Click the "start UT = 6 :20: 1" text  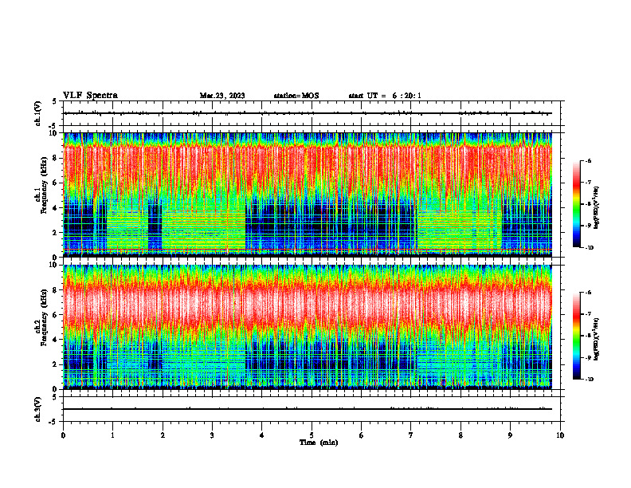(385, 96)
